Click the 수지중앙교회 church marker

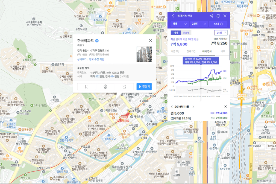coord(102,110)
